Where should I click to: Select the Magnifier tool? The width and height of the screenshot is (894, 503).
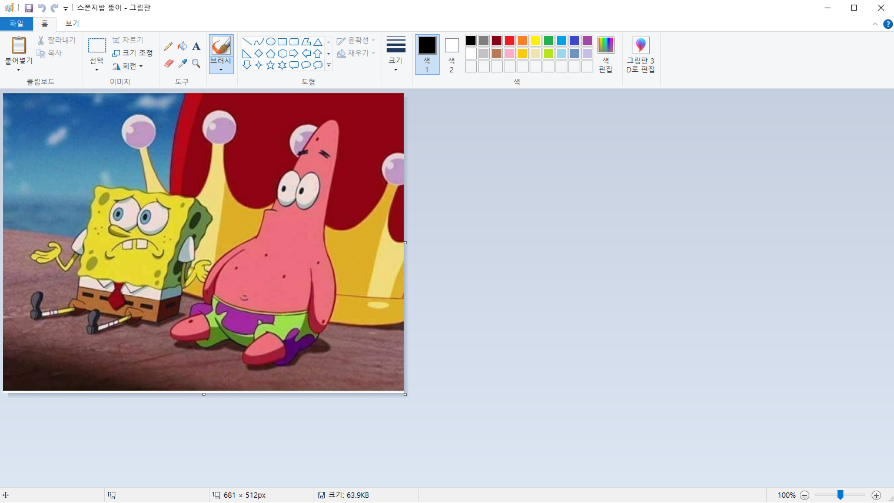pyautogui.click(x=196, y=63)
